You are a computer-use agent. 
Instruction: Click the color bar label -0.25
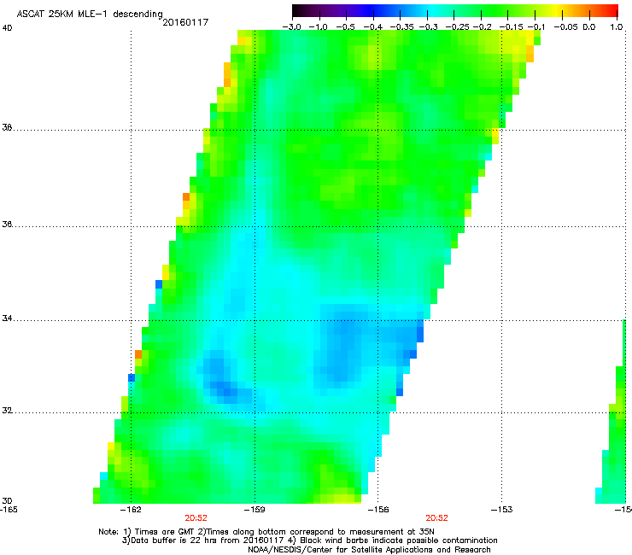[x=457, y=27]
